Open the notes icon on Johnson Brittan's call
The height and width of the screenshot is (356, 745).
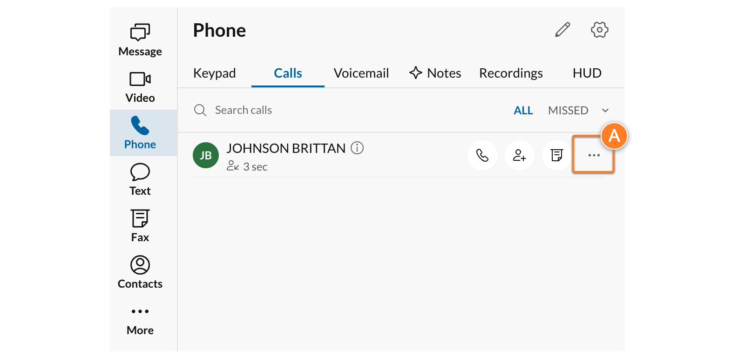point(556,155)
